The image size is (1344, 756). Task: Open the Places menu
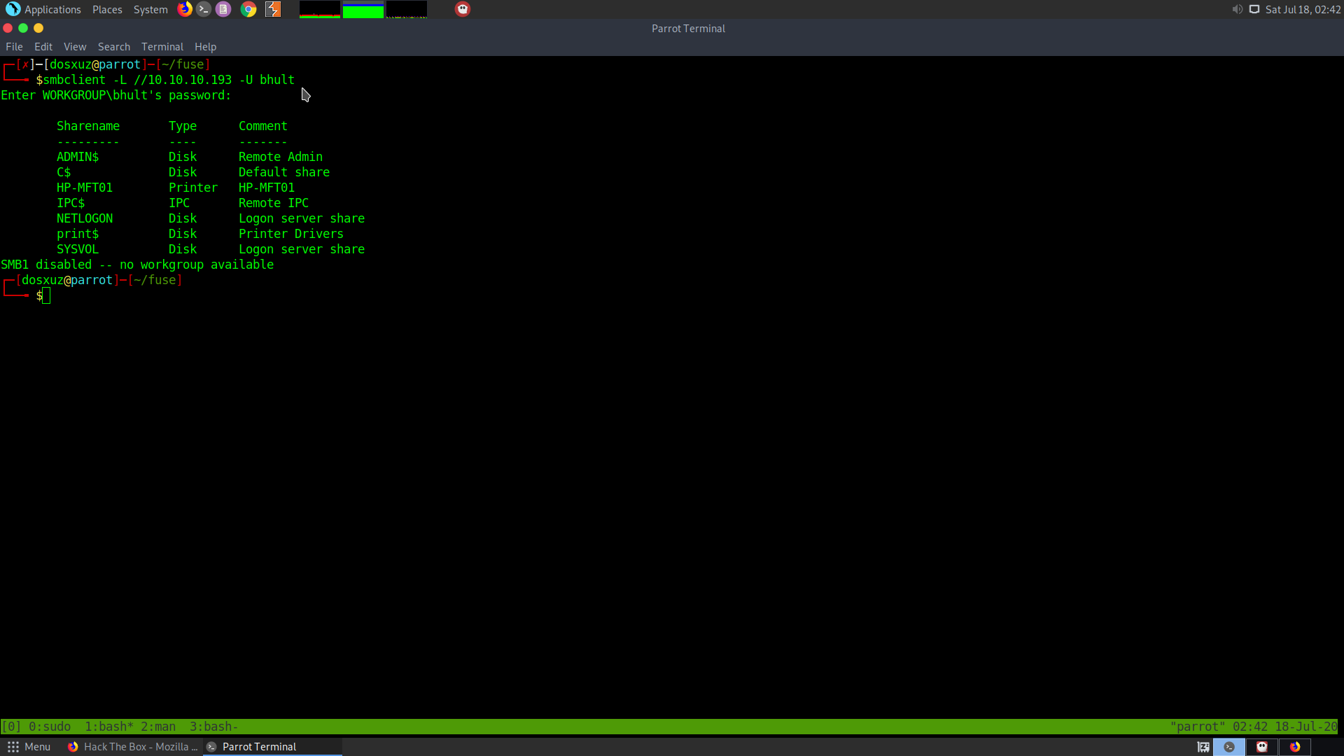point(107,9)
